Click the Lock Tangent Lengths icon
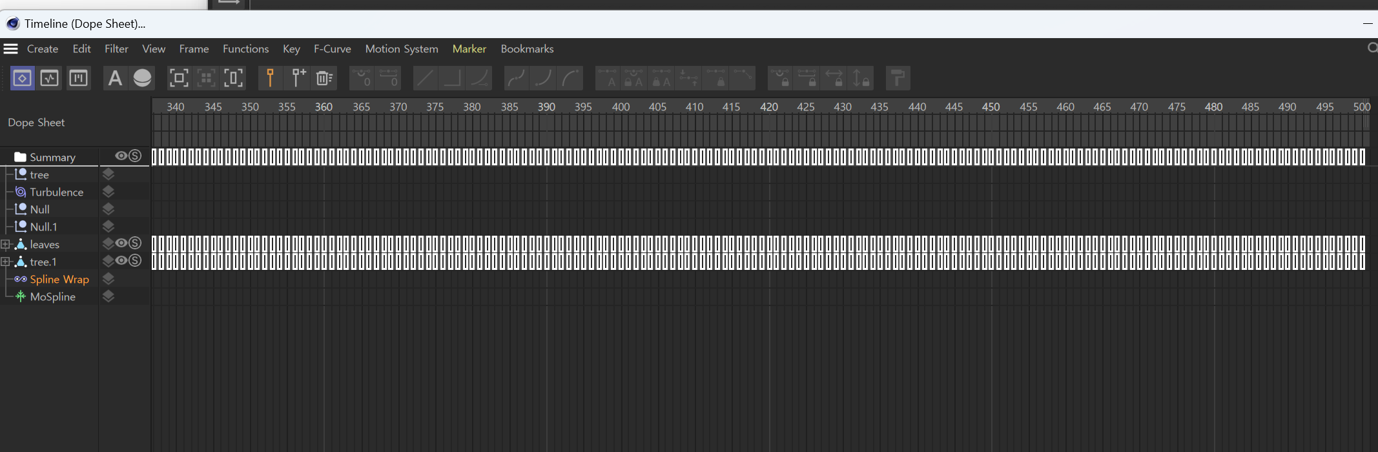Screen dimensions: 1378x452 coord(807,78)
